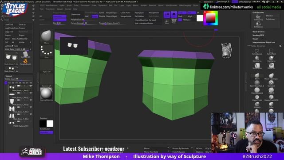The width and height of the screenshot is (284, 160).
Task: Switch to visibility set V1
Action: tap(6, 83)
